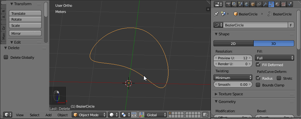301x119 pixels.
Task: Open the Fill dropdown set to Full
Action: [x=275, y=58]
